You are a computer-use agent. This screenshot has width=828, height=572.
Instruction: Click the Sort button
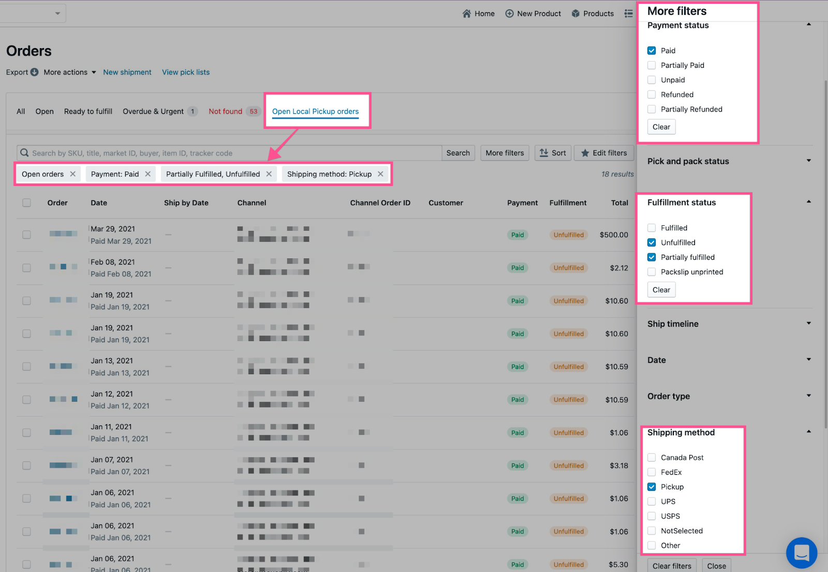pos(553,153)
